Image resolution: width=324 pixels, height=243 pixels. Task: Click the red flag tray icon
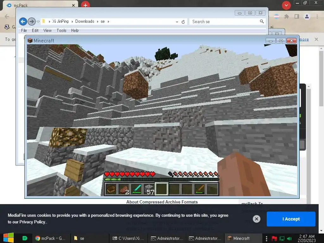(274, 239)
